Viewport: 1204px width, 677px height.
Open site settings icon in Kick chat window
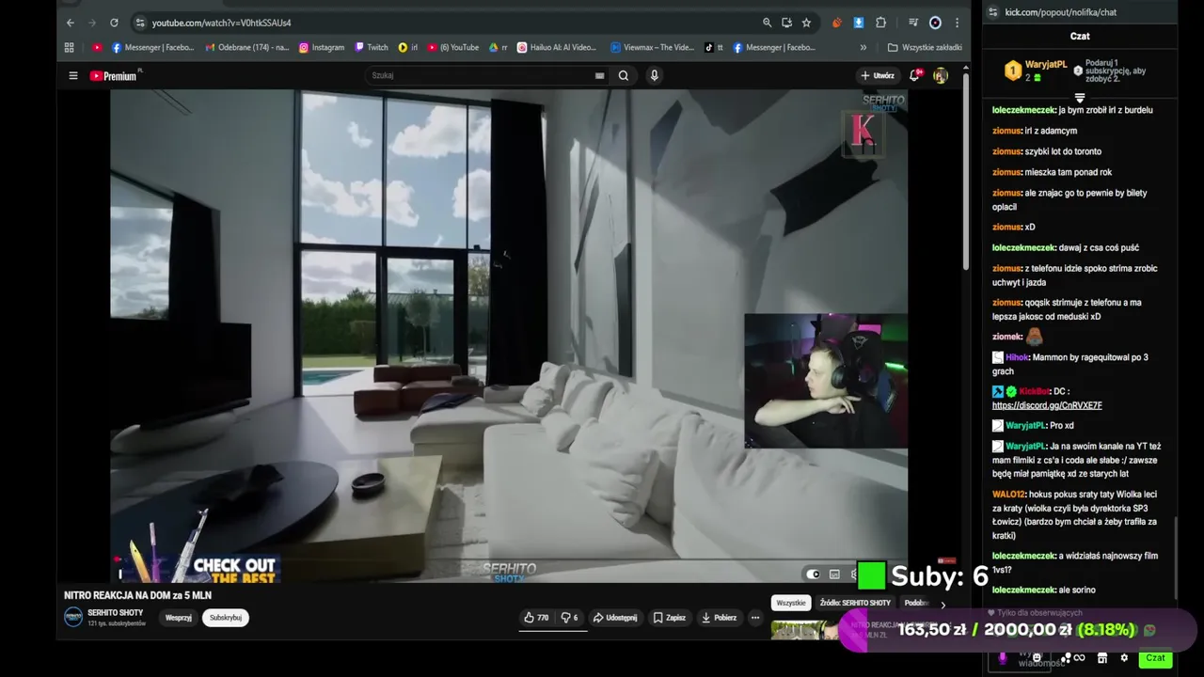click(992, 12)
